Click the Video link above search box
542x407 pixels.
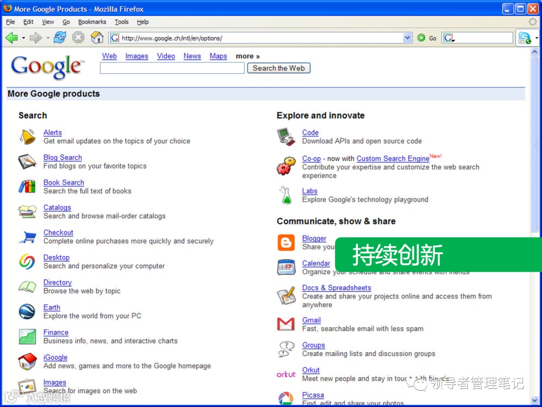(166, 56)
